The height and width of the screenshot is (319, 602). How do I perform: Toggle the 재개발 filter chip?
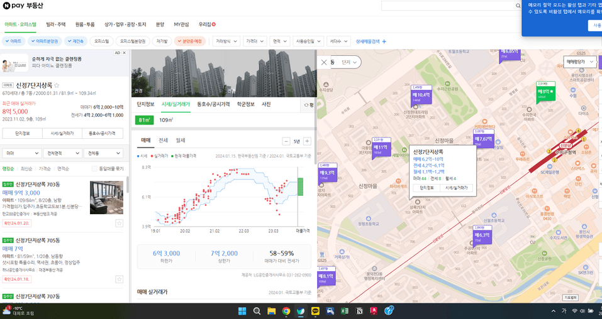162,41
